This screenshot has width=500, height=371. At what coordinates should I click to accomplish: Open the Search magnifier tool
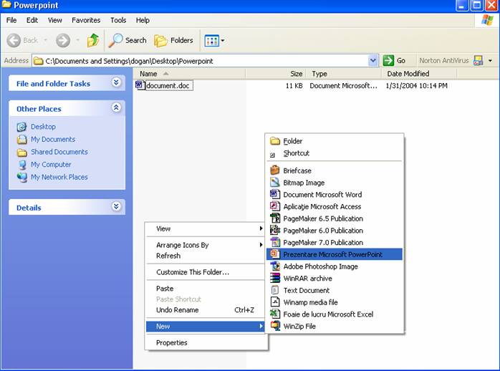(x=128, y=41)
